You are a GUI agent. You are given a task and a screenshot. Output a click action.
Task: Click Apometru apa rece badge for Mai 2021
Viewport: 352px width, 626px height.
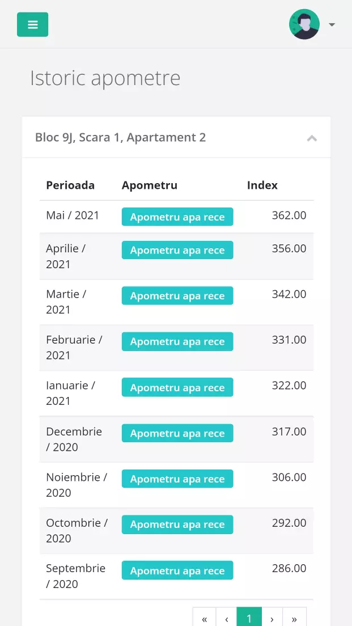pos(177,217)
